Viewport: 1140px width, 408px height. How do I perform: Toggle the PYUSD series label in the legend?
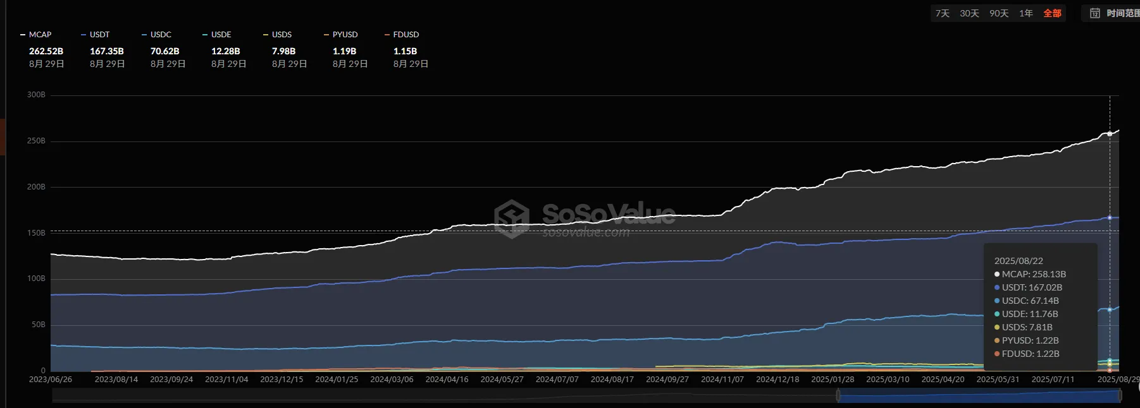[x=345, y=35]
